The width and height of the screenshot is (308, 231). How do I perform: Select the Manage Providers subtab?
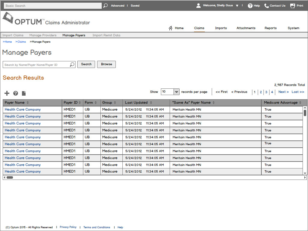coord(43,35)
